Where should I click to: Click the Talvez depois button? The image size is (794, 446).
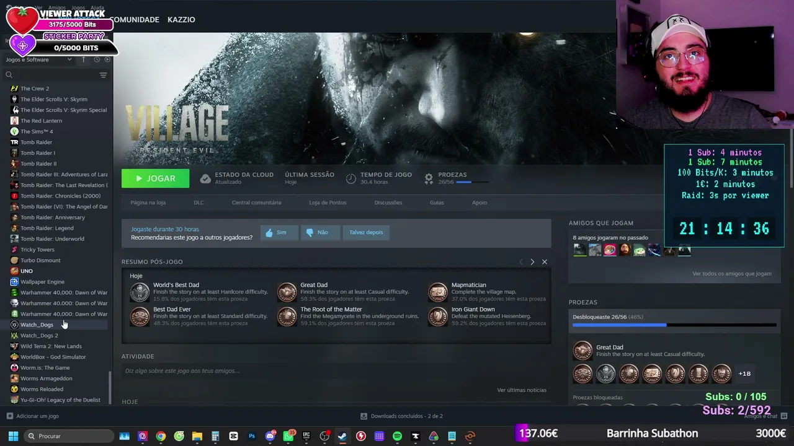(366, 232)
